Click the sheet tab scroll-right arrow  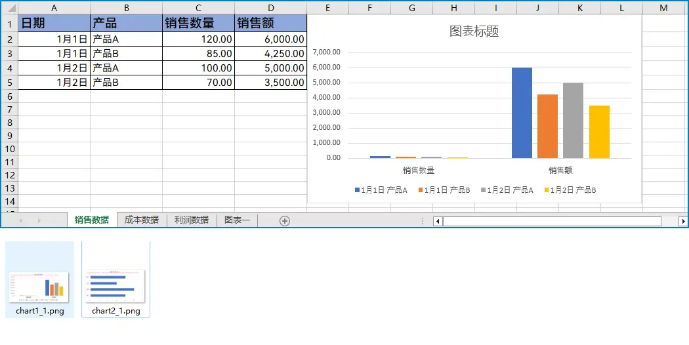39,220
